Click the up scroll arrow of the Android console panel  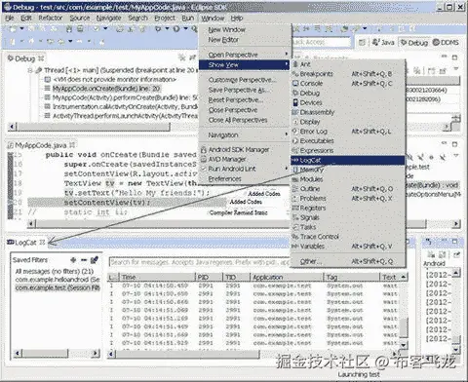click(456, 273)
